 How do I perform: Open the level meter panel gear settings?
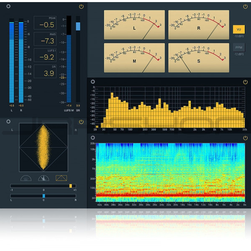[x=9, y=6]
